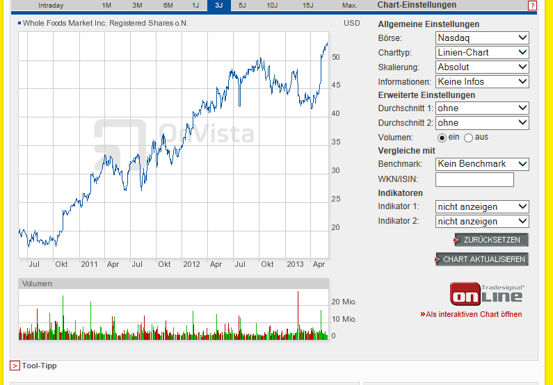Click the tallest red volume bar
The height and width of the screenshot is (385, 553).
[x=298, y=315]
